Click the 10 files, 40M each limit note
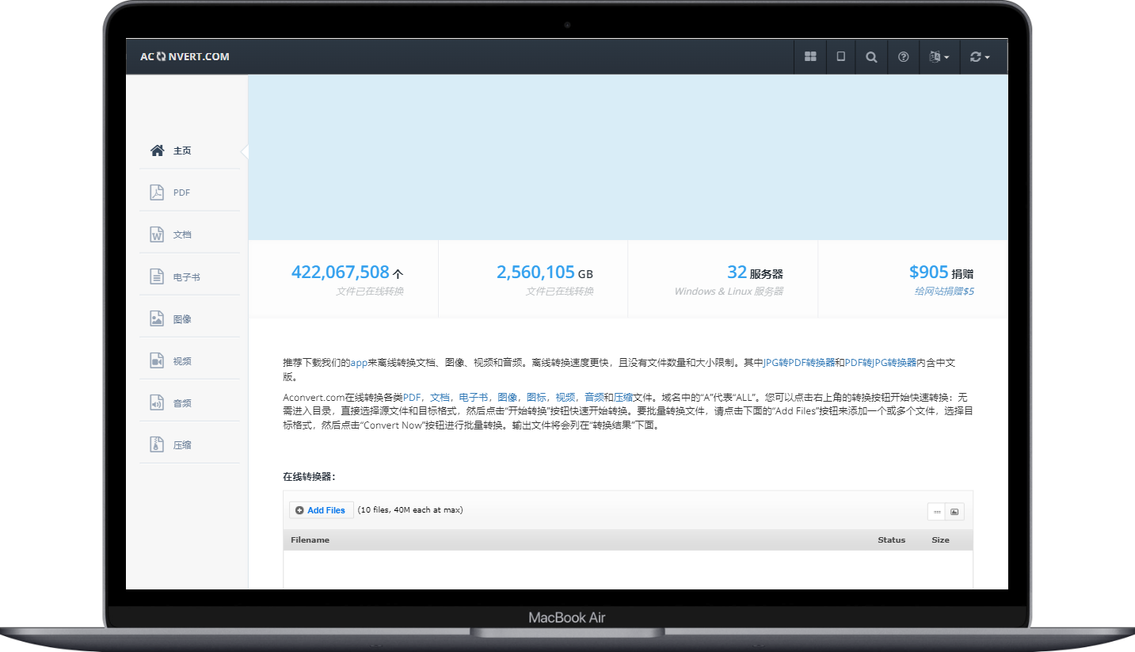This screenshot has width=1135, height=652. point(410,510)
